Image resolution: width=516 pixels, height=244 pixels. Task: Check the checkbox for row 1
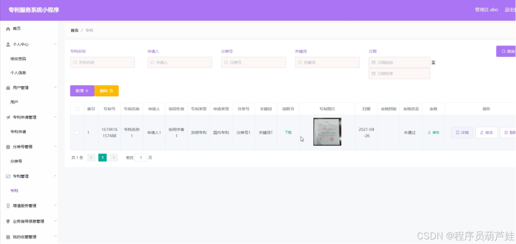[x=77, y=133]
